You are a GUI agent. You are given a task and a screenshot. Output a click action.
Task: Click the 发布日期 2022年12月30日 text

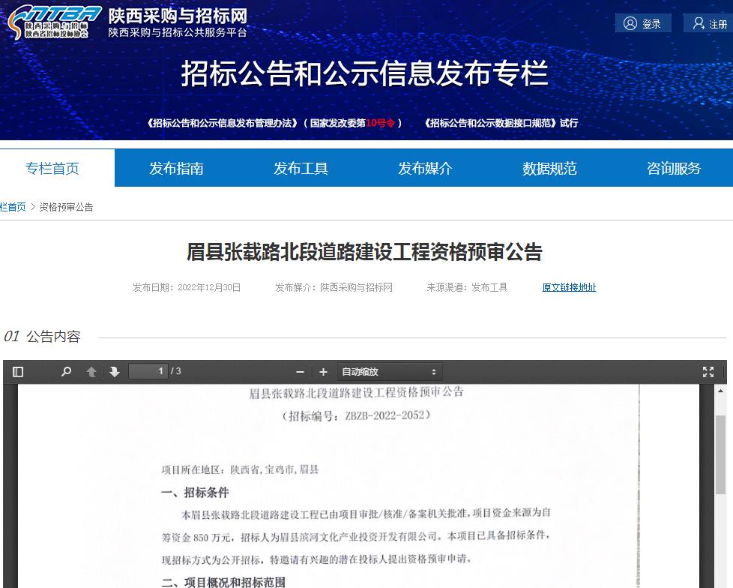click(x=187, y=287)
